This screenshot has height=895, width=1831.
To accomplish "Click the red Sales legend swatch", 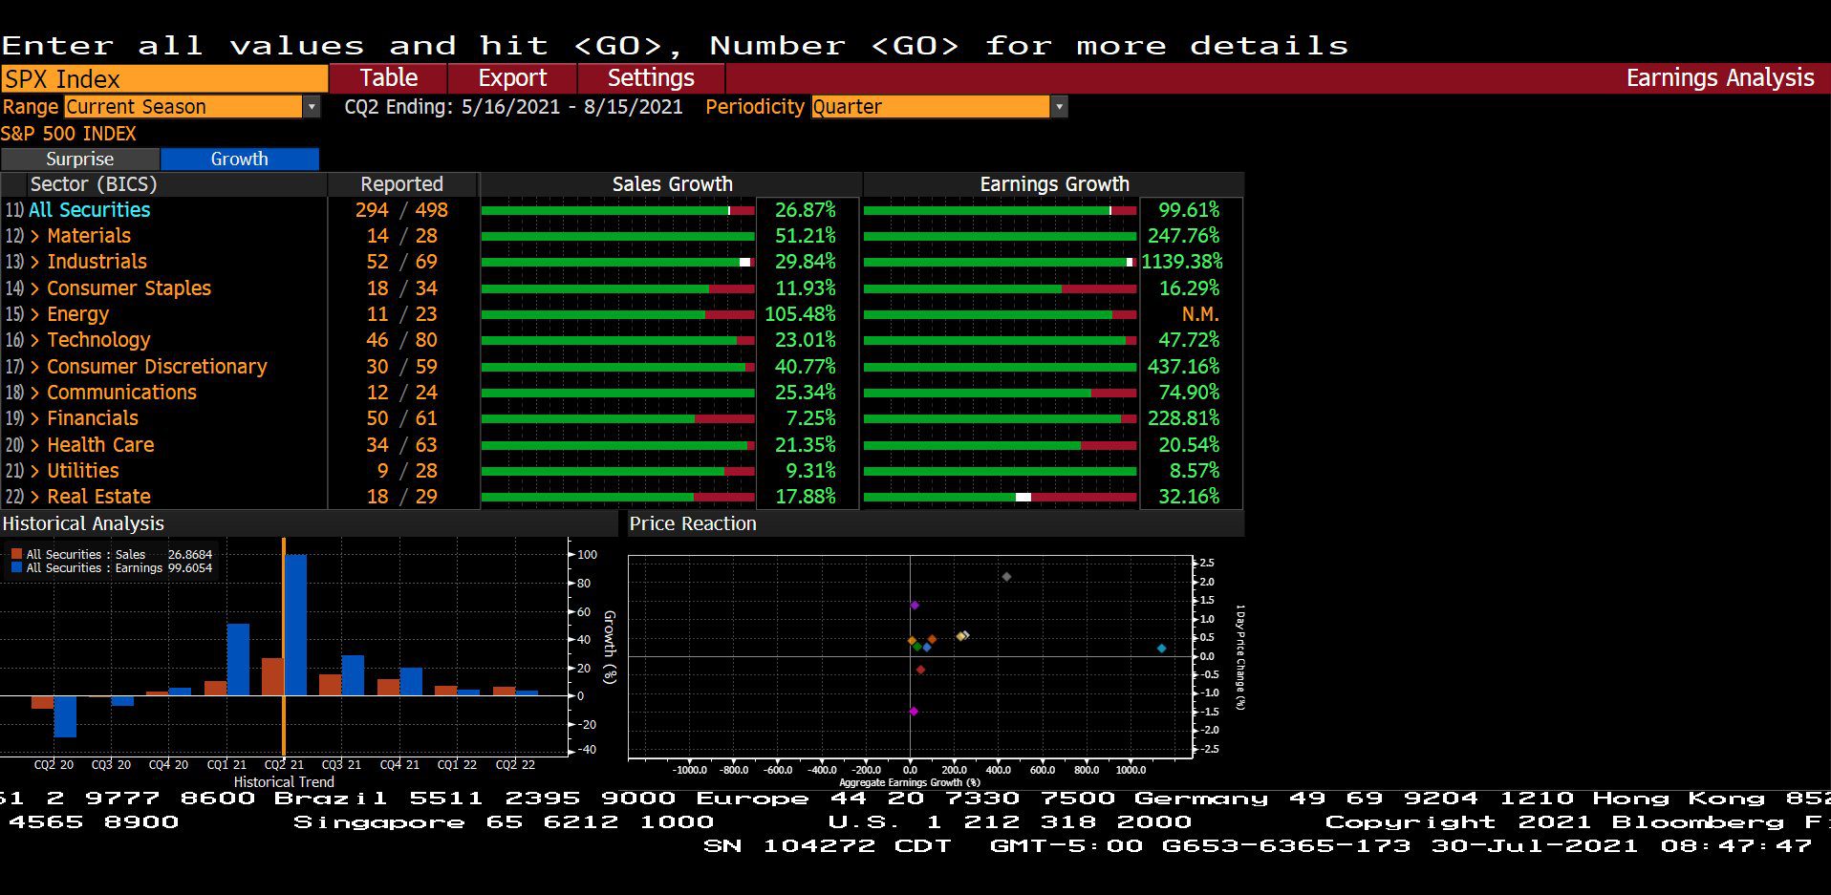I will pyautogui.click(x=16, y=554).
